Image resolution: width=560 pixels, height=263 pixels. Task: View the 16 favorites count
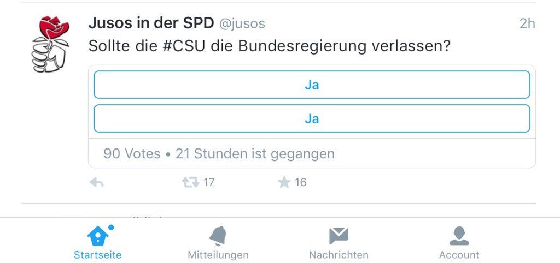coord(301,183)
